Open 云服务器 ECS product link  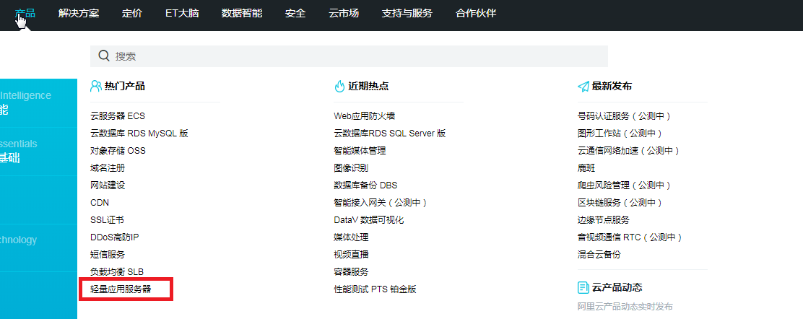tap(118, 116)
